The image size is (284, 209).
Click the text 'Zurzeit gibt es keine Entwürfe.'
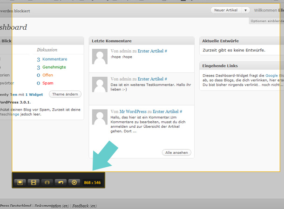[x=234, y=50]
